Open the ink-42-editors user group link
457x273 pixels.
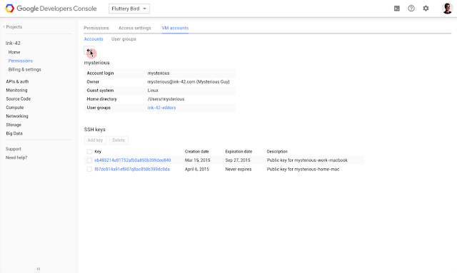(161, 108)
